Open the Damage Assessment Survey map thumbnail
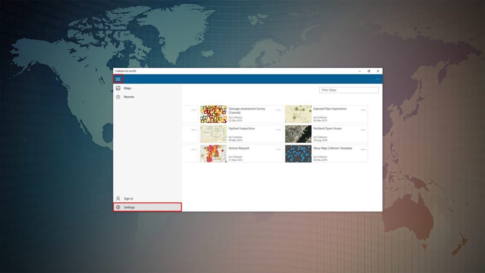Image resolution: width=485 pixels, height=273 pixels. pyautogui.click(x=214, y=114)
